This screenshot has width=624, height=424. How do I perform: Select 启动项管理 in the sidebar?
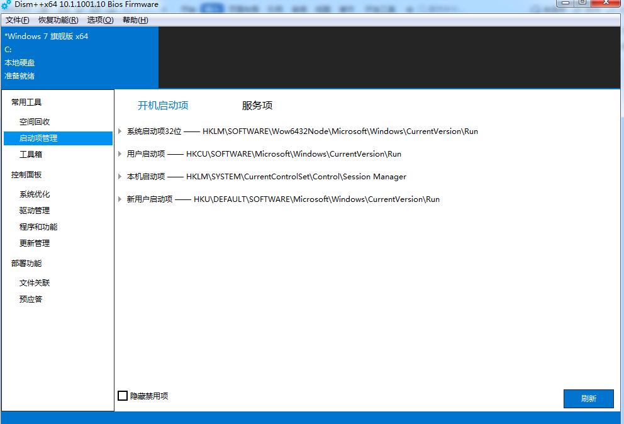click(58, 138)
